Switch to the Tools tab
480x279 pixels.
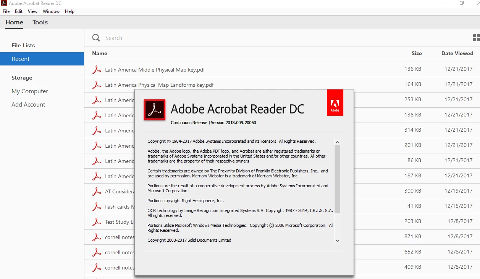(x=40, y=22)
